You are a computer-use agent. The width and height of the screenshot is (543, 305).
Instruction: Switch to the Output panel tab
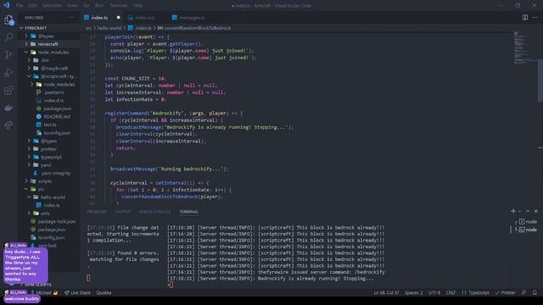tap(123, 212)
